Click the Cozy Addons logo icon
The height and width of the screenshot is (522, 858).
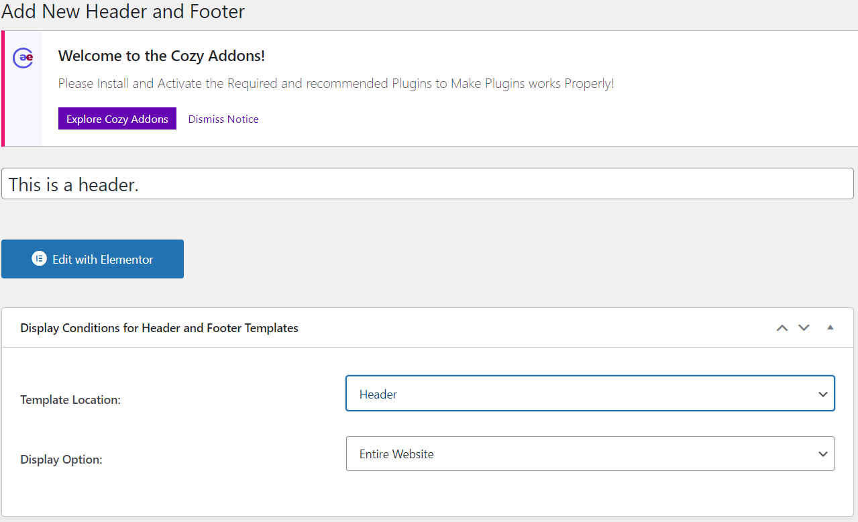coord(23,58)
